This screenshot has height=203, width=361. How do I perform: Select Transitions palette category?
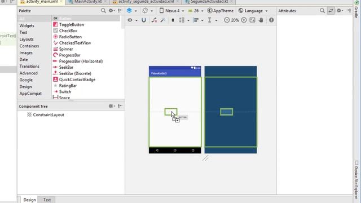tap(29, 67)
